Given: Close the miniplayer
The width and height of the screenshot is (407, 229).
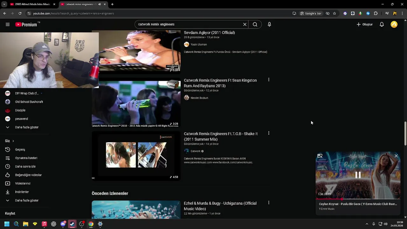Looking at the screenshot, I should (x=396, y=156).
